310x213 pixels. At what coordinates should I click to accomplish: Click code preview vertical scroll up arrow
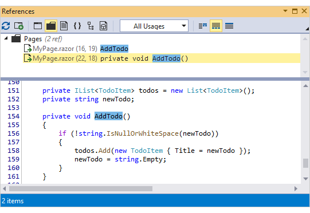pos(305,86)
